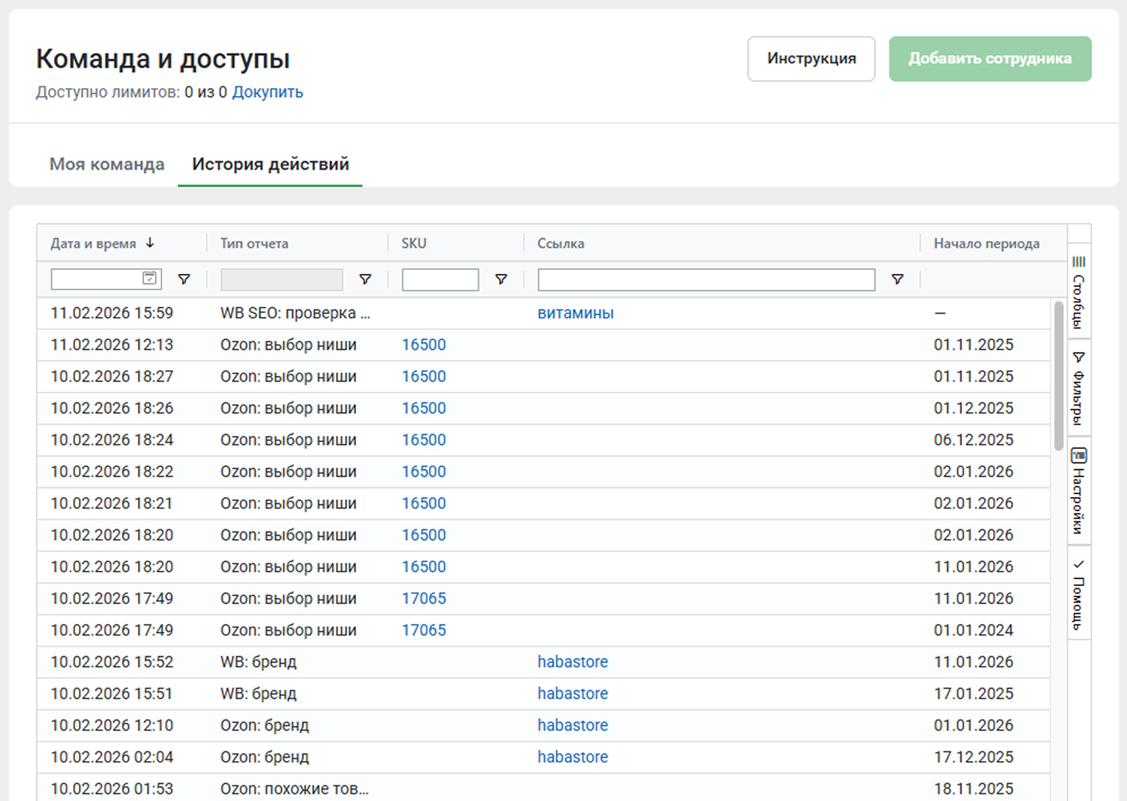Screen dimensions: 1127x801
Task: Focus the Ссылка filter input
Action: 706,280
